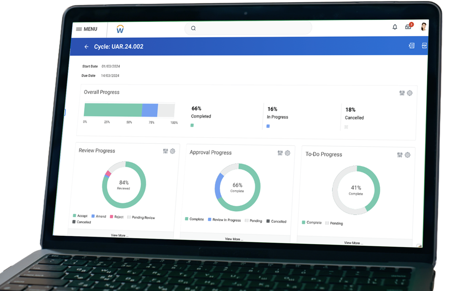Toggle Review In Progress legend item
This screenshot has width=466, height=291.
tap(224, 220)
